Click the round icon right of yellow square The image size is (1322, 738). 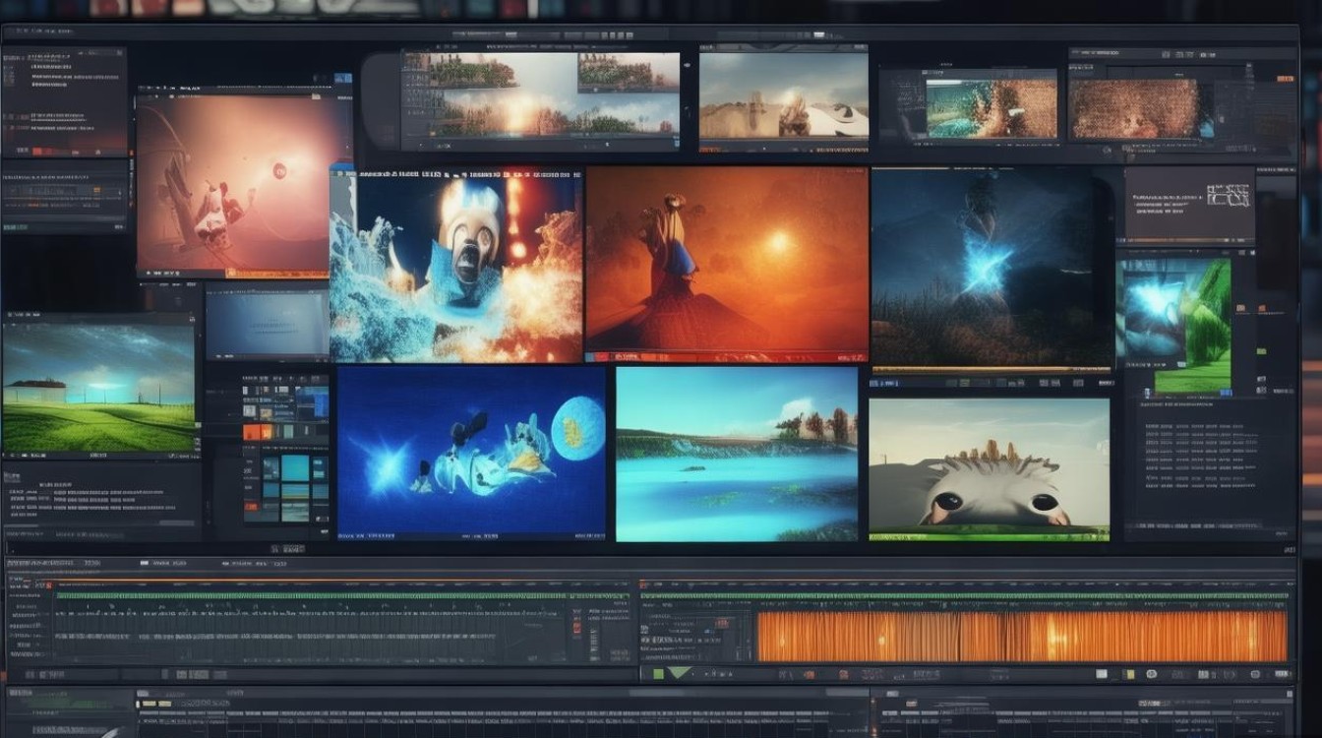click(1153, 675)
